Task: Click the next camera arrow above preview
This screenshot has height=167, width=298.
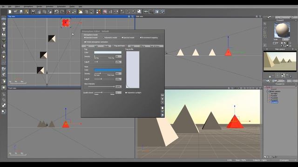Action: coord(293,49)
